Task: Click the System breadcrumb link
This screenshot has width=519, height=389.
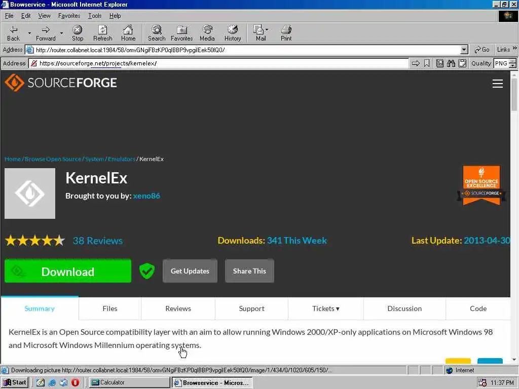Action: 94,159
